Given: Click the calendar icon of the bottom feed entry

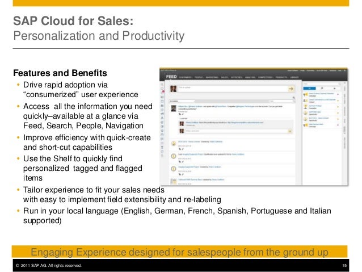Looking at the screenshot, I should [174, 181].
